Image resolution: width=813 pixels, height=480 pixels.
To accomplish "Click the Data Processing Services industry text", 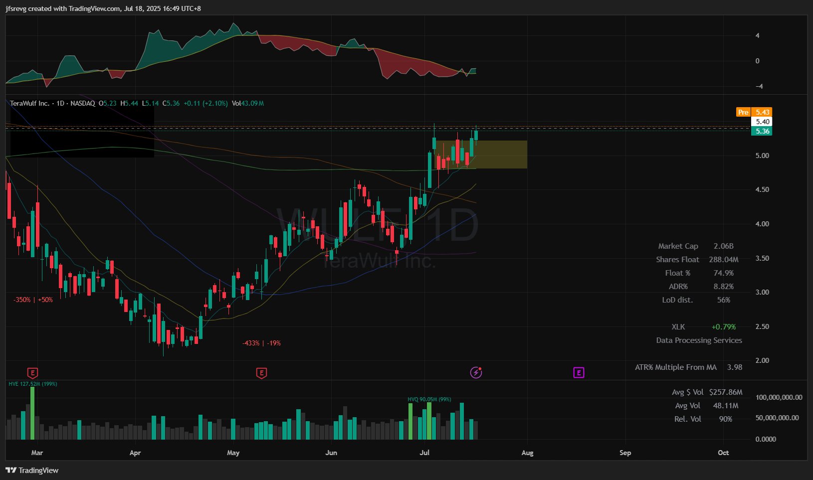I will [x=699, y=340].
